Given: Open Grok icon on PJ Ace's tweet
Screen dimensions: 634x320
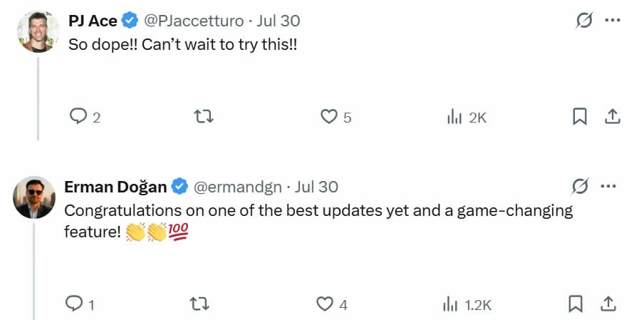Looking at the screenshot, I should click(x=585, y=21).
